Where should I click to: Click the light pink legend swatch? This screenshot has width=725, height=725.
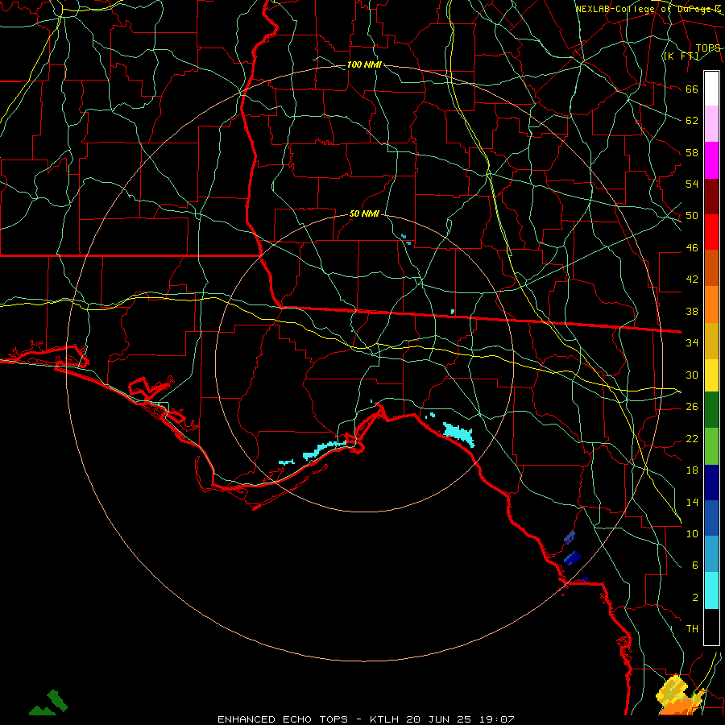pyautogui.click(x=711, y=124)
